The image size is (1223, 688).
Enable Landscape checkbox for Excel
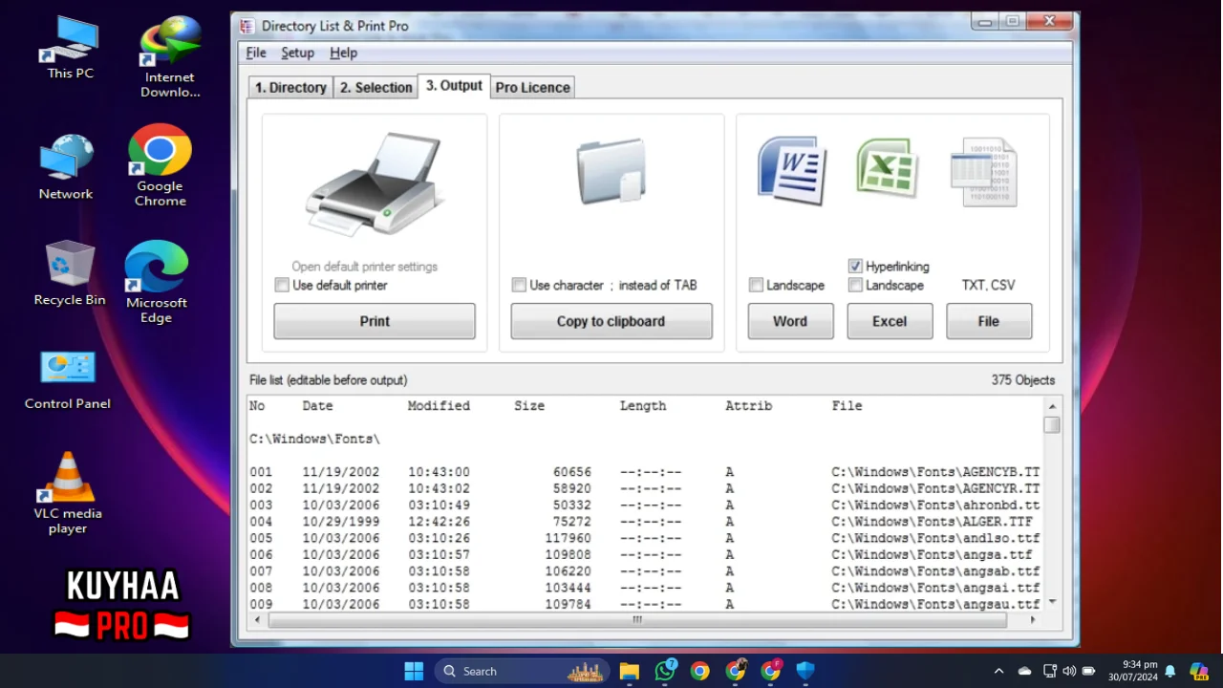[855, 285]
